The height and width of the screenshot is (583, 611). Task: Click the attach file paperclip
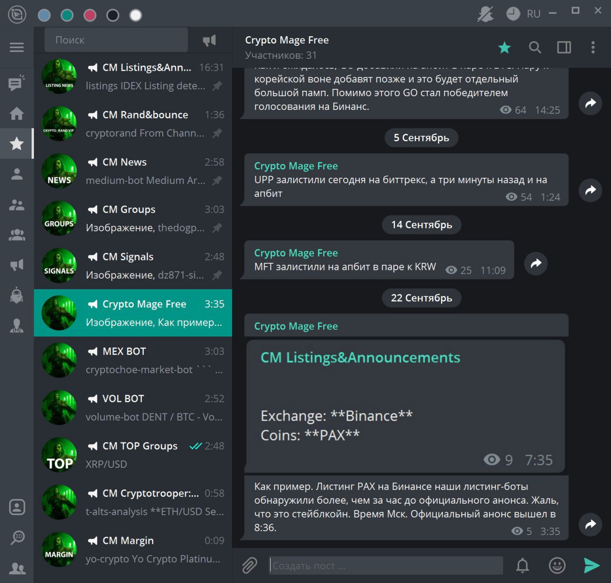pyautogui.click(x=249, y=565)
